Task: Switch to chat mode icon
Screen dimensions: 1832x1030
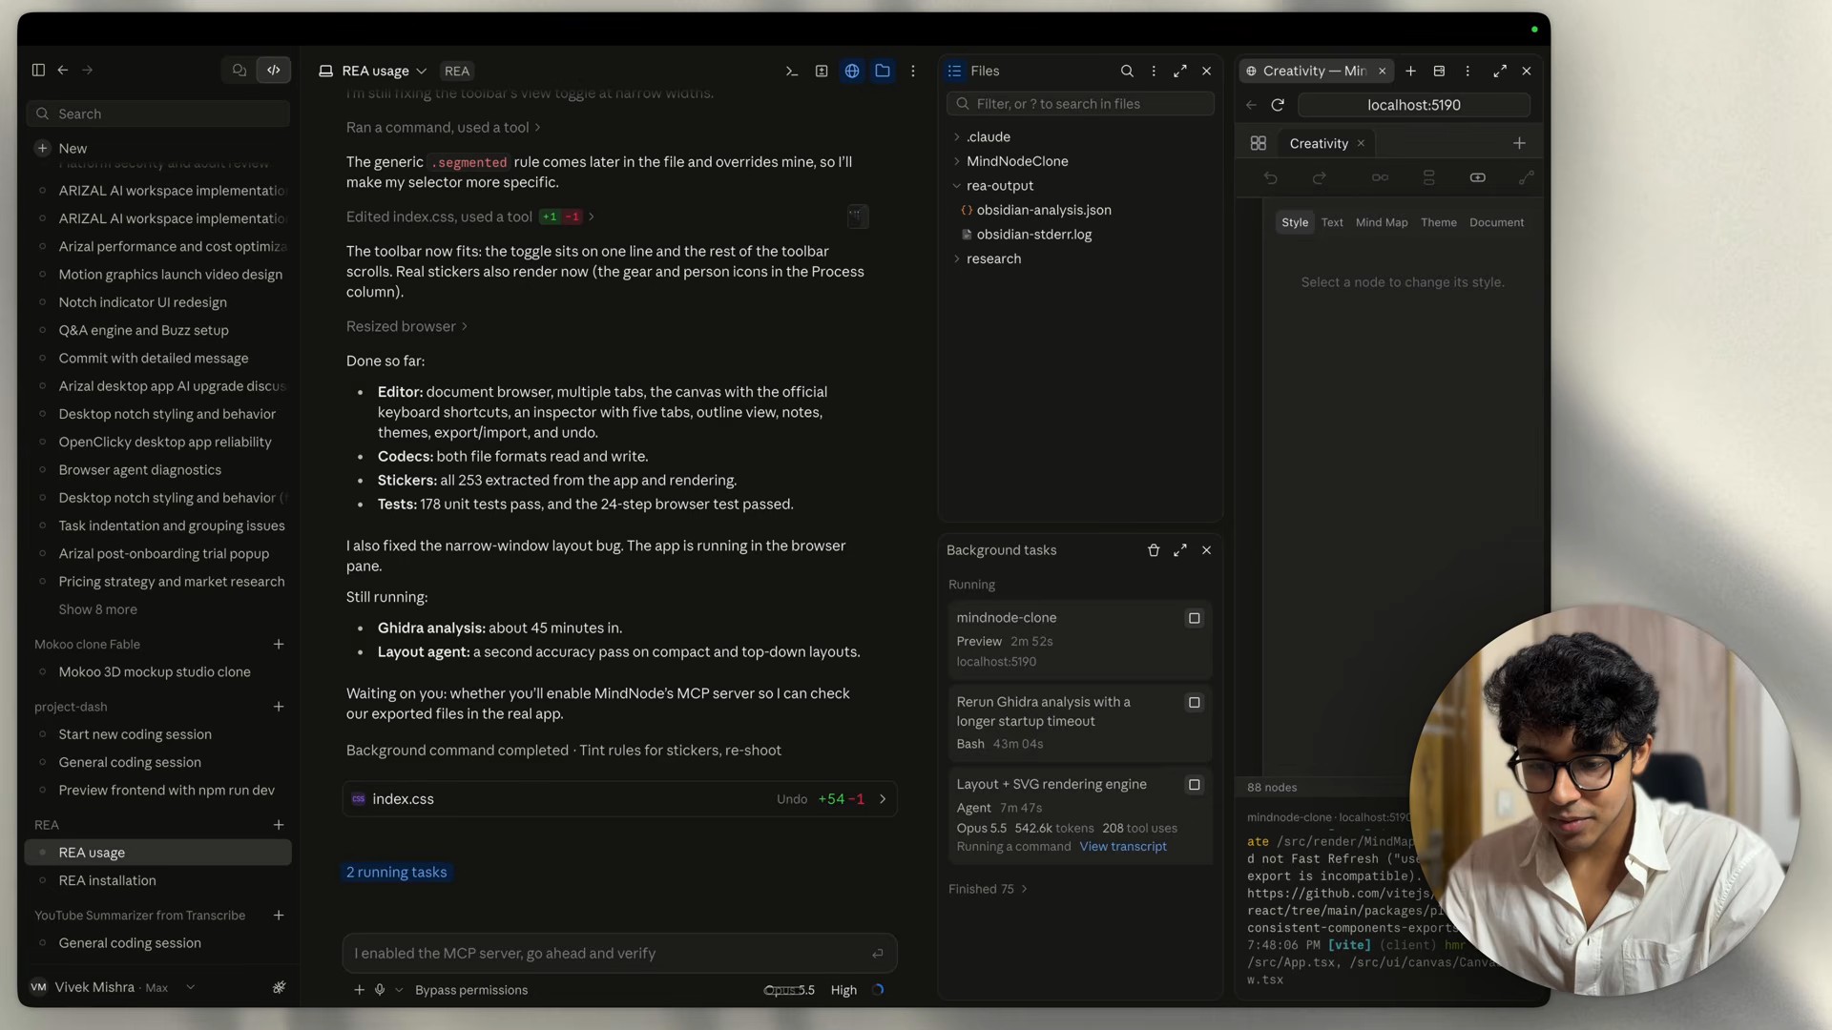Action: (239, 70)
